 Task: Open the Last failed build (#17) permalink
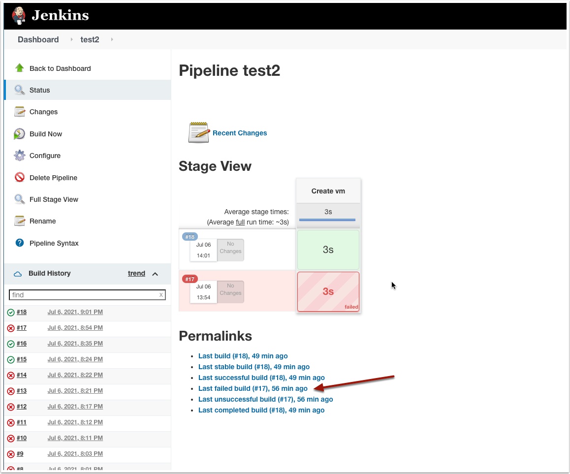click(253, 388)
